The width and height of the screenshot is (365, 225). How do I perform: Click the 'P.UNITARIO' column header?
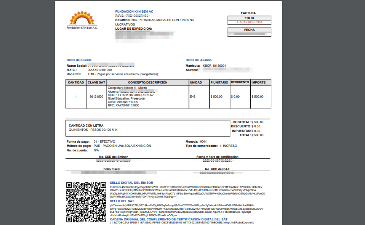219,82
